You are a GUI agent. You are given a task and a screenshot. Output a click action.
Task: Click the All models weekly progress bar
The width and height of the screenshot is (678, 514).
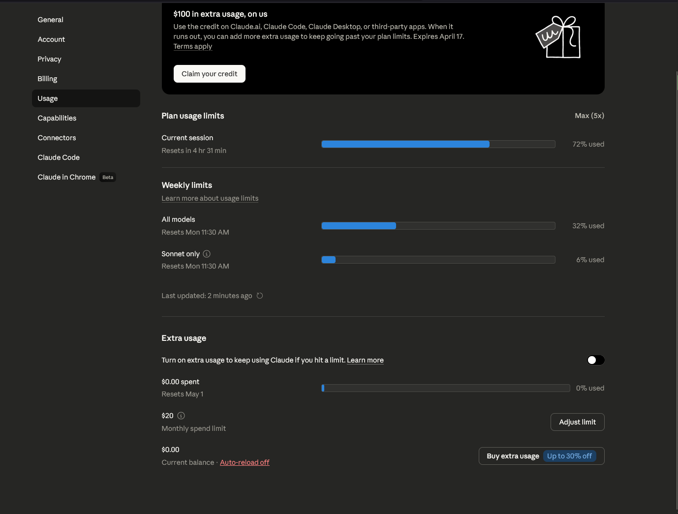438,226
